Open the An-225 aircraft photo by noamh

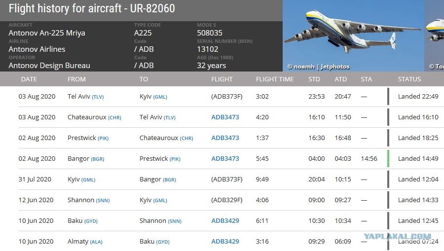coord(353,36)
